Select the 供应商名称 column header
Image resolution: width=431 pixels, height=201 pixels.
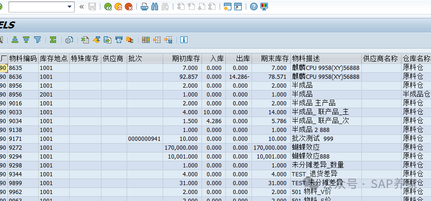point(381,58)
